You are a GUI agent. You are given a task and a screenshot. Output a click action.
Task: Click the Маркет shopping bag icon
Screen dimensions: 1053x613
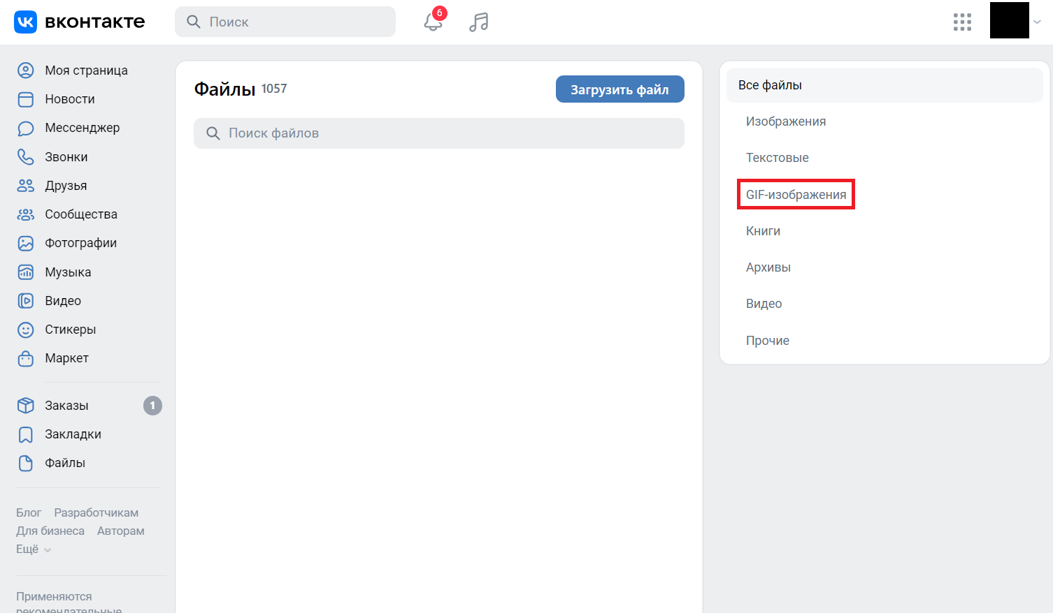[26, 358]
